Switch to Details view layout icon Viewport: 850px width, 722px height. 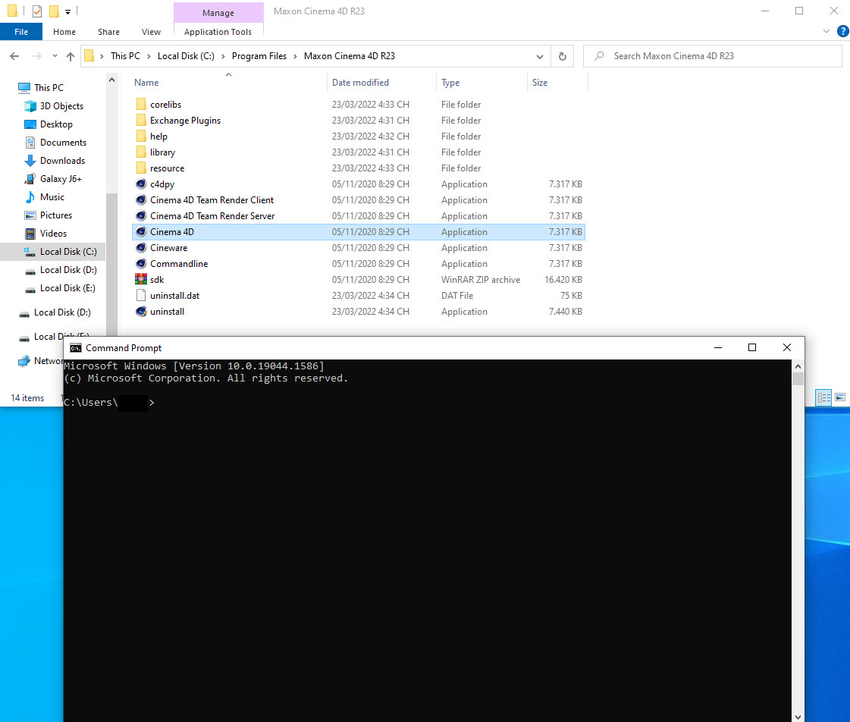(x=823, y=398)
